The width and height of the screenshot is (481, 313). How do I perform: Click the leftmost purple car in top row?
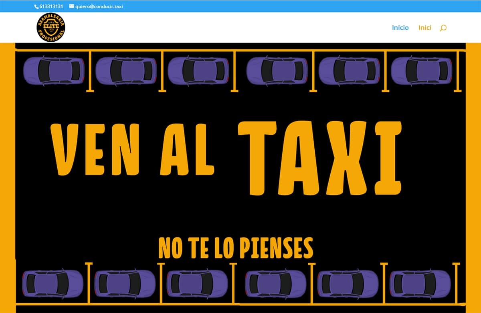(x=54, y=71)
